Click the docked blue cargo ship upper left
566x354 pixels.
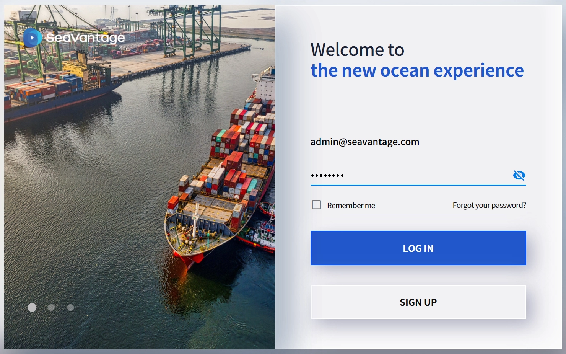coord(61,88)
